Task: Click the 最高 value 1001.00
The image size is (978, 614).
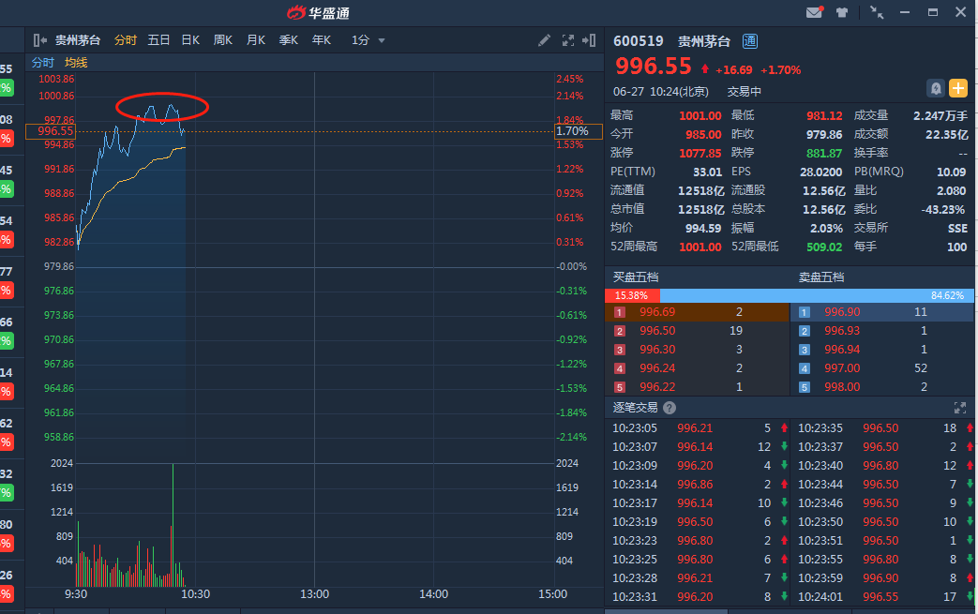Action: tap(700, 116)
